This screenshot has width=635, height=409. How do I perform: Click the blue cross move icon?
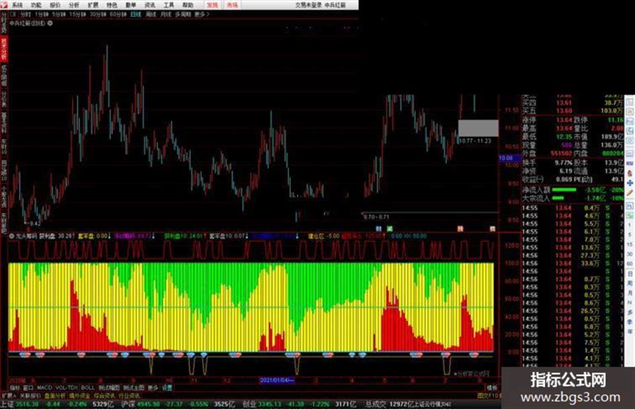pyautogui.click(x=630, y=183)
